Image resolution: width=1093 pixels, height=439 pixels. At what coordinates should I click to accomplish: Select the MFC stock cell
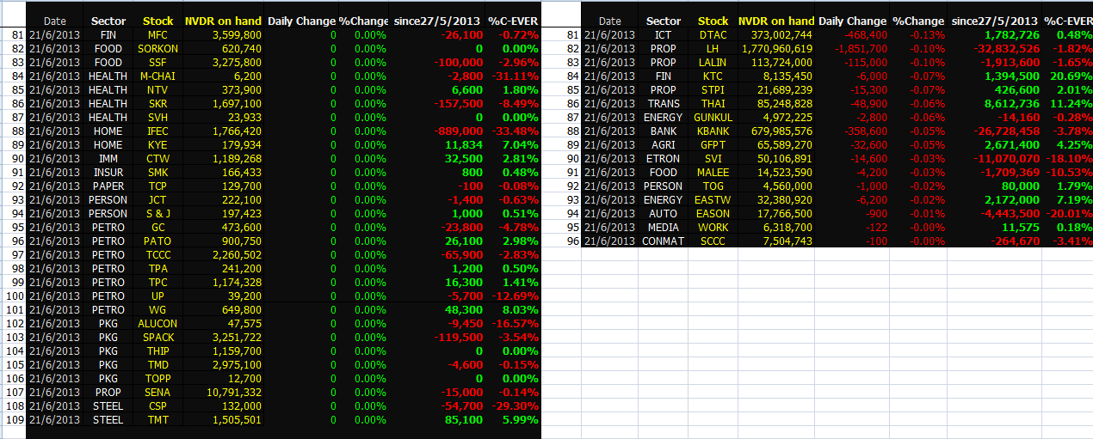click(x=157, y=35)
